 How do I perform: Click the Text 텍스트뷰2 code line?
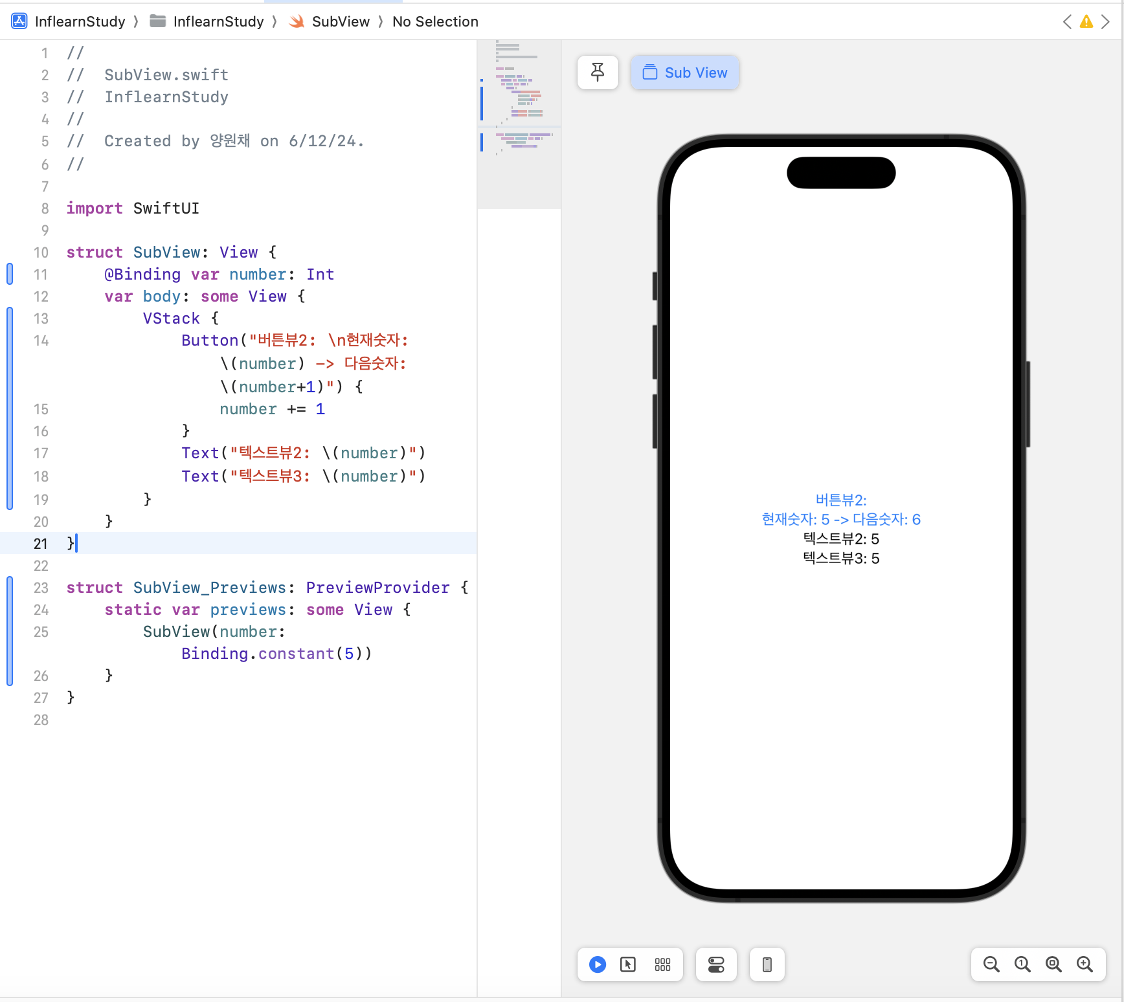[x=304, y=452]
